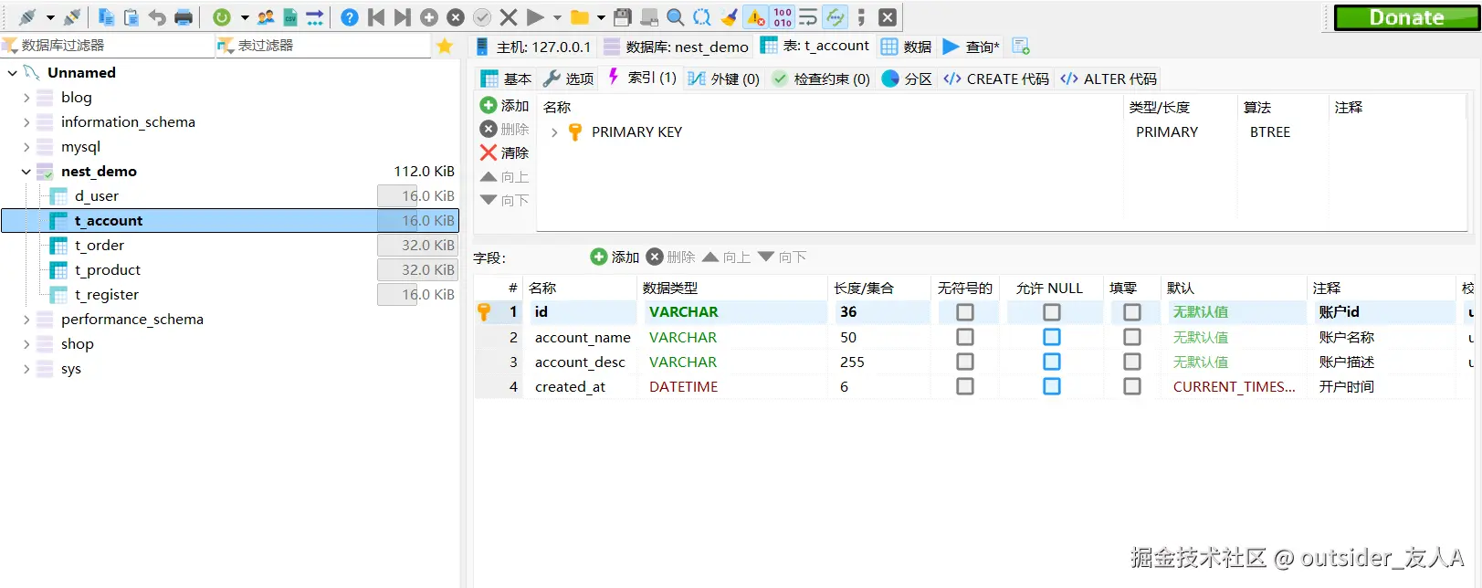Click the undo arrow icon
This screenshot has height=588, width=1482.
click(157, 17)
